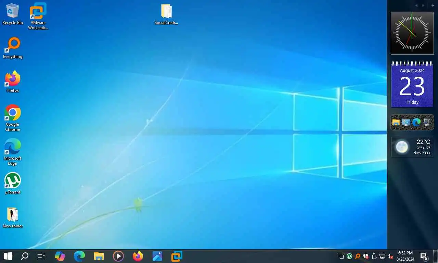
Task: Open Edge in the sidebar launcher gadget
Action: pyautogui.click(x=416, y=122)
